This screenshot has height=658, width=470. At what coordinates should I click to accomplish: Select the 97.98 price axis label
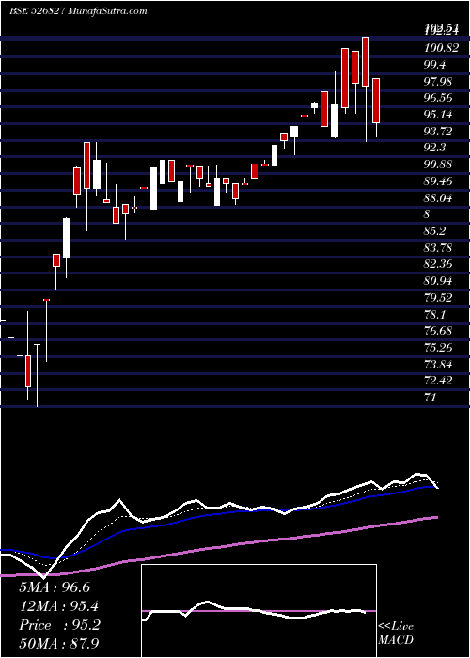click(x=440, y=82)
